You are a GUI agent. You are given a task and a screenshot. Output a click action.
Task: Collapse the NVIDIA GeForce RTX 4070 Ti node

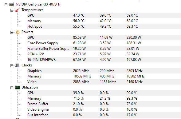(6, 5)
